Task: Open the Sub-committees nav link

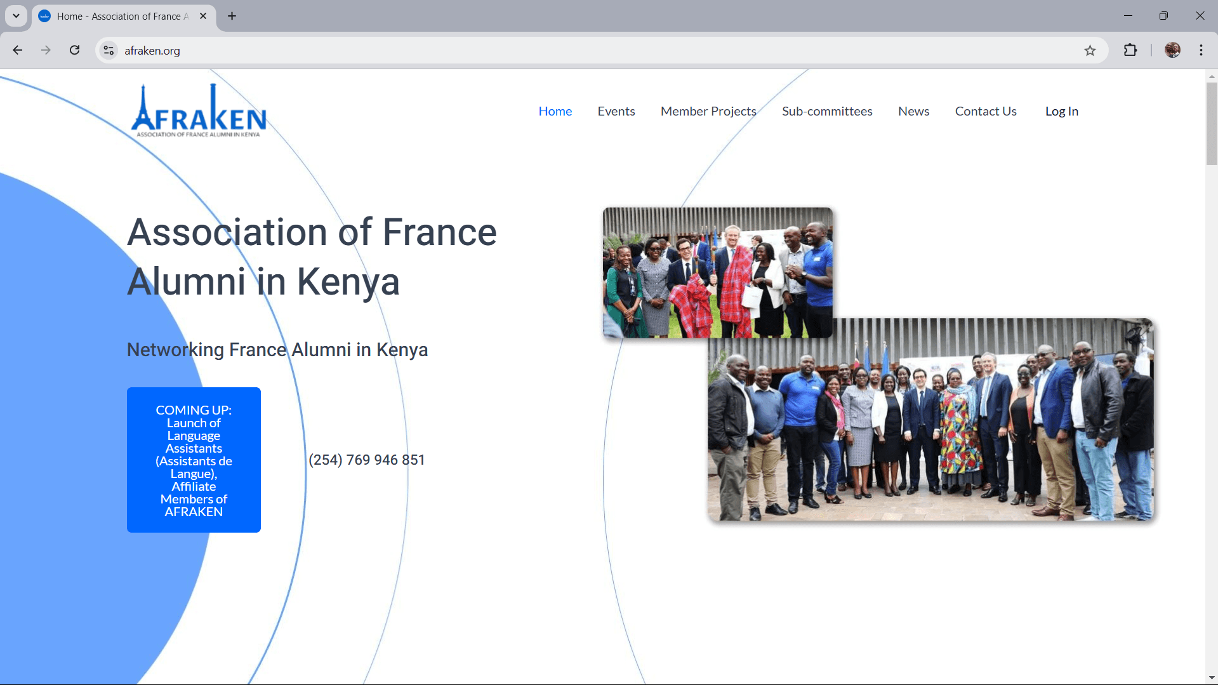Action: coord(827,111)
